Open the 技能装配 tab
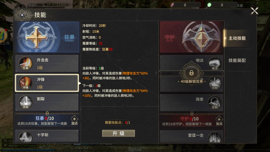The width and height of the screenshot is (270, 152). pyautogui.click(x=237, y=60)
